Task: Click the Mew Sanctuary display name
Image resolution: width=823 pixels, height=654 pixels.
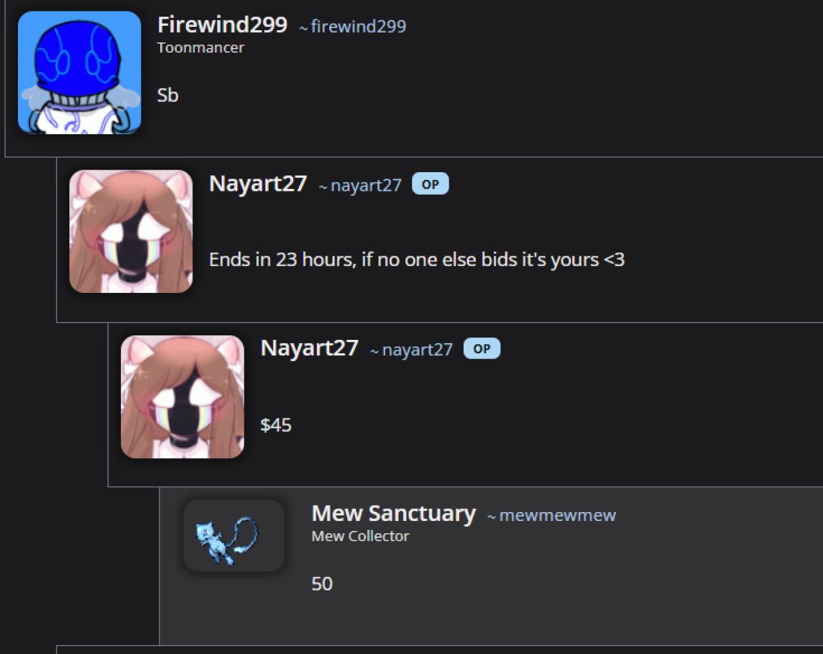Action: tap(393, 513)
